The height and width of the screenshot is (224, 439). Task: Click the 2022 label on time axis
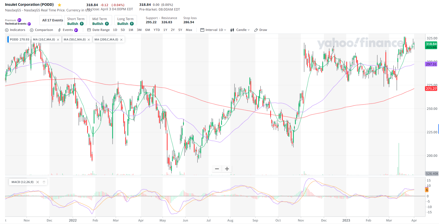click(73, 220)
